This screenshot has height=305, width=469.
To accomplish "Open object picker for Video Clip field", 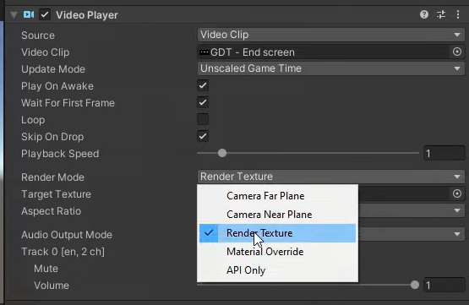I will point(456,52).
